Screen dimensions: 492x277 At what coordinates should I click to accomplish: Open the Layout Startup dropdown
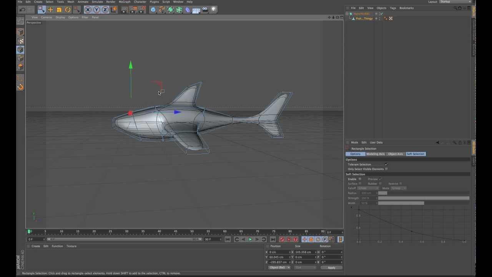tap(455, 2)
